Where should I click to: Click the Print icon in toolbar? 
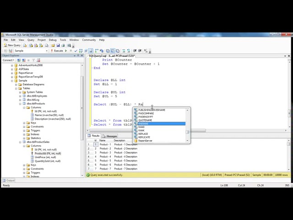[63, 45]
